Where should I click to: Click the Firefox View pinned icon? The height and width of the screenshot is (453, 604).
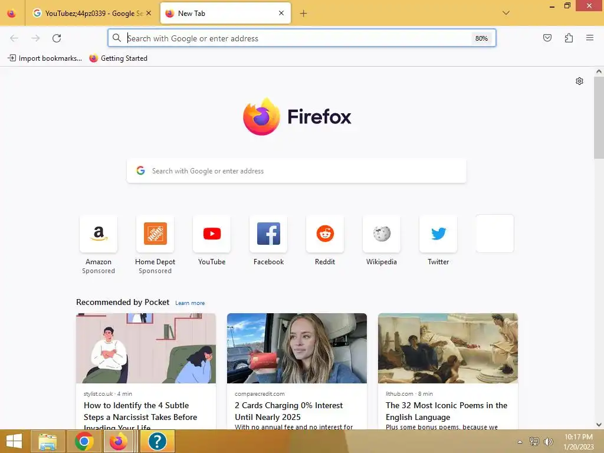(12, 14)
